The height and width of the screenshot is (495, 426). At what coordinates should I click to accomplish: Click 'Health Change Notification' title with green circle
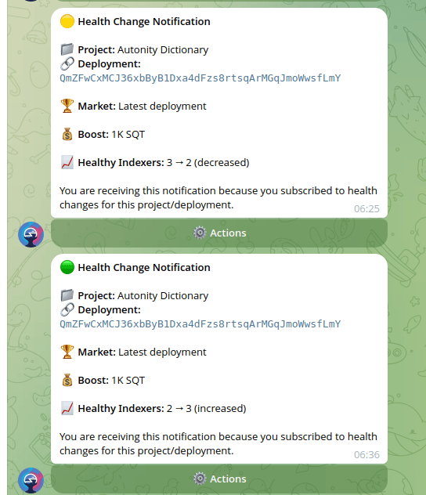[x=144, y=267]
